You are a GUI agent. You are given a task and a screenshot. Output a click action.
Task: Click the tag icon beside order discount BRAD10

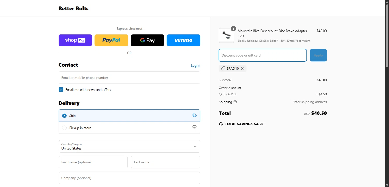coord(220,94)
